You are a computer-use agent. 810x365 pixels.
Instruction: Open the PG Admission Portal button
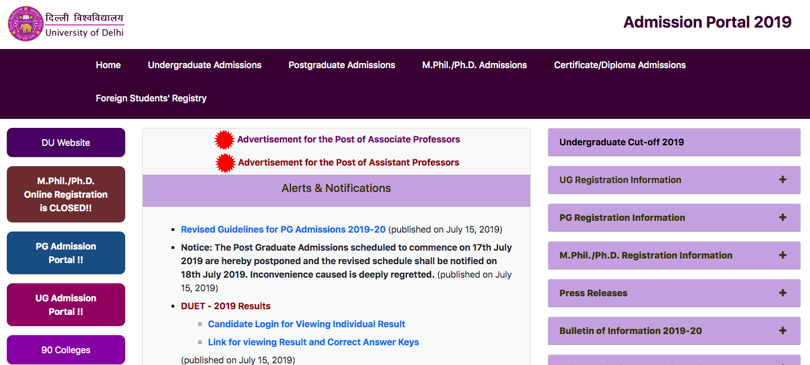[x=66, y=253]
